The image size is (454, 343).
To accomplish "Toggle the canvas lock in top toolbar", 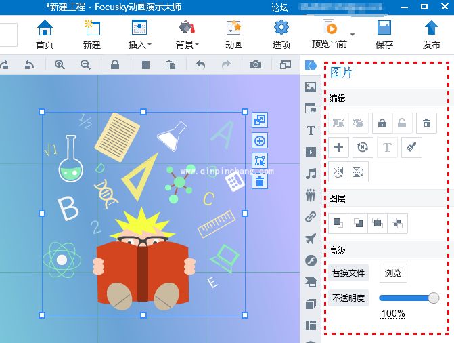I will pos(115,64).
